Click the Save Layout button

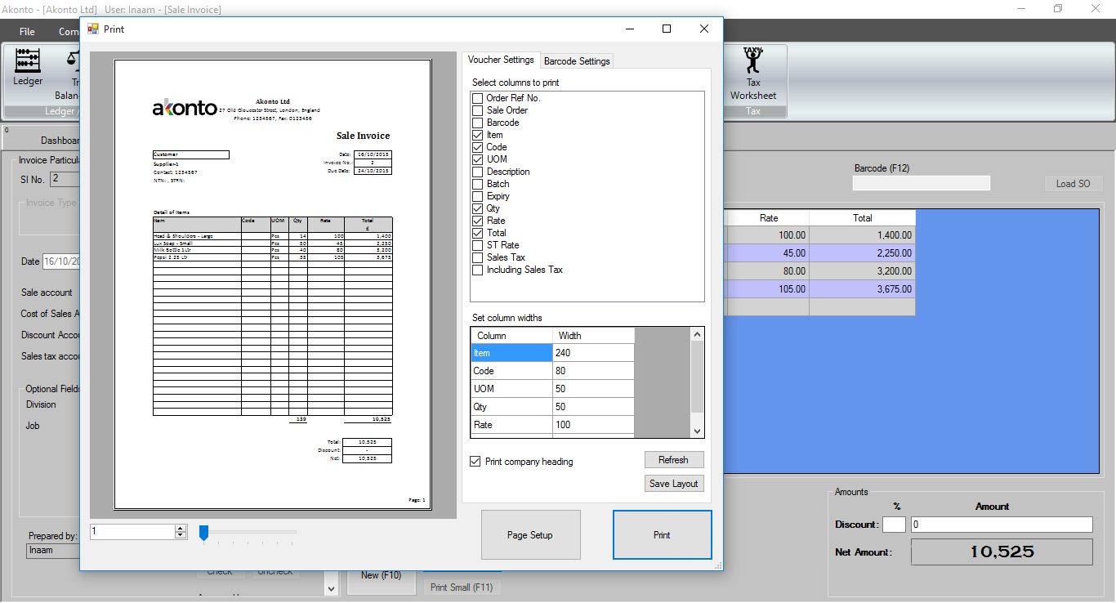click(x=674, y=484)
